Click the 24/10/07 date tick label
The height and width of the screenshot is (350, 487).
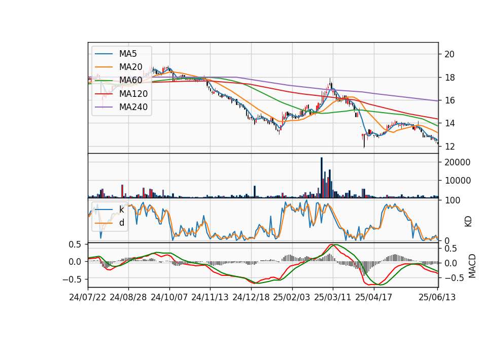169,297
